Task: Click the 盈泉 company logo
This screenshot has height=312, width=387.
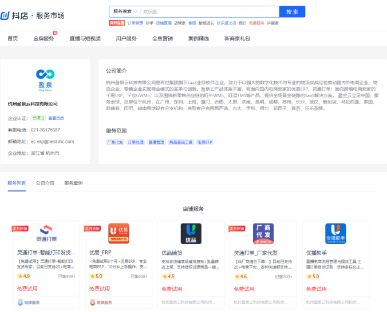Action: [45, 78]
